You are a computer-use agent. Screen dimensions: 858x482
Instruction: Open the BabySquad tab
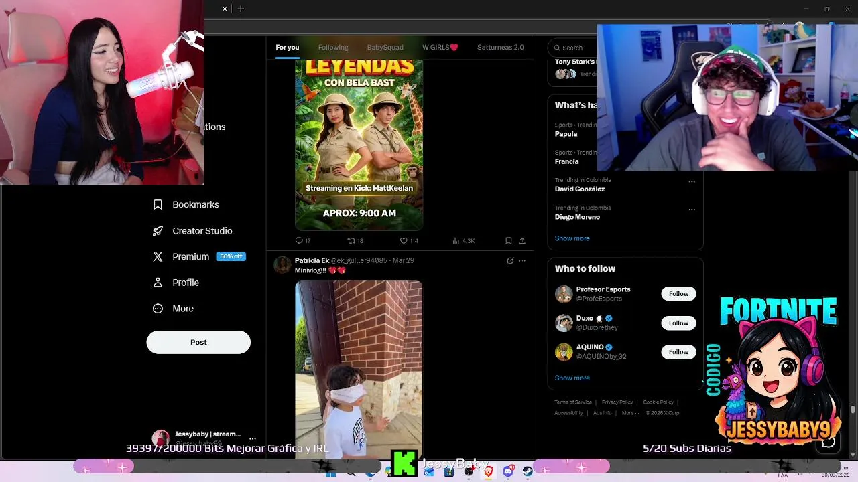pos(385,47)
